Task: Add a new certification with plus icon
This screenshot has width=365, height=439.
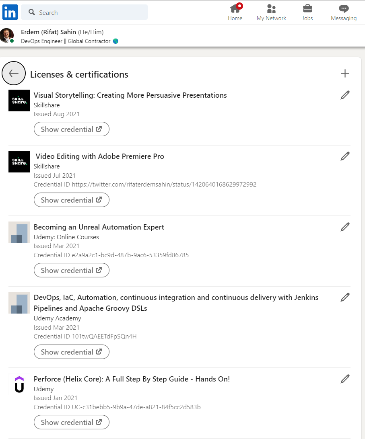Action: click(x=345, y=73)
